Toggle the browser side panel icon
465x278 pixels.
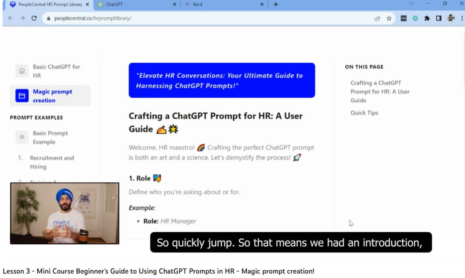click(439, 18)
